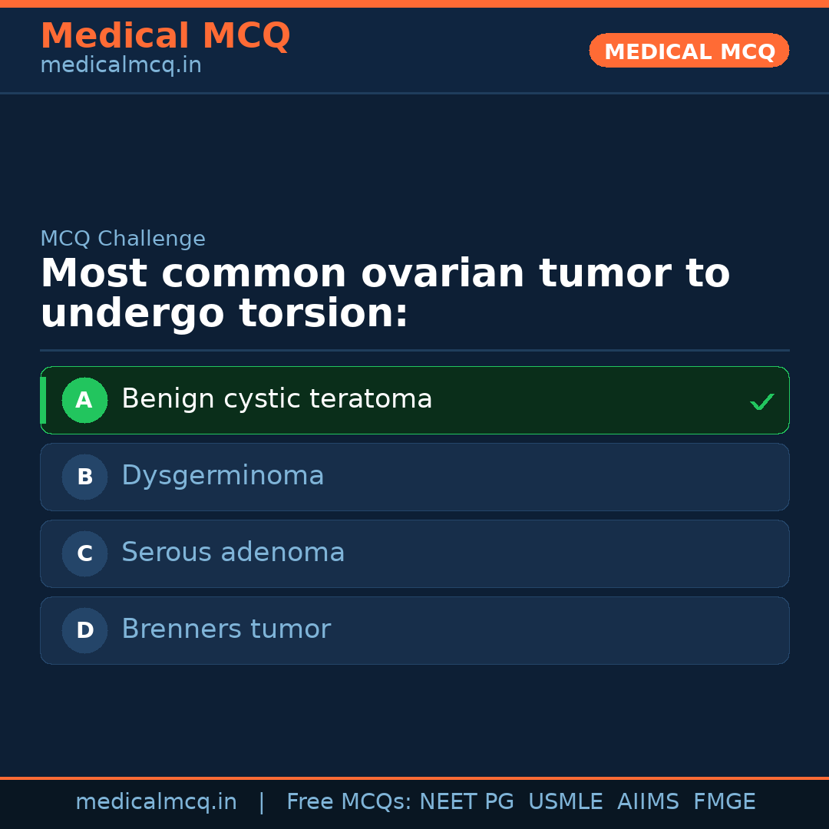Viewport: 829px width, 829px height.
Task: Click the B option letter circle
Action: pos(84,477)
